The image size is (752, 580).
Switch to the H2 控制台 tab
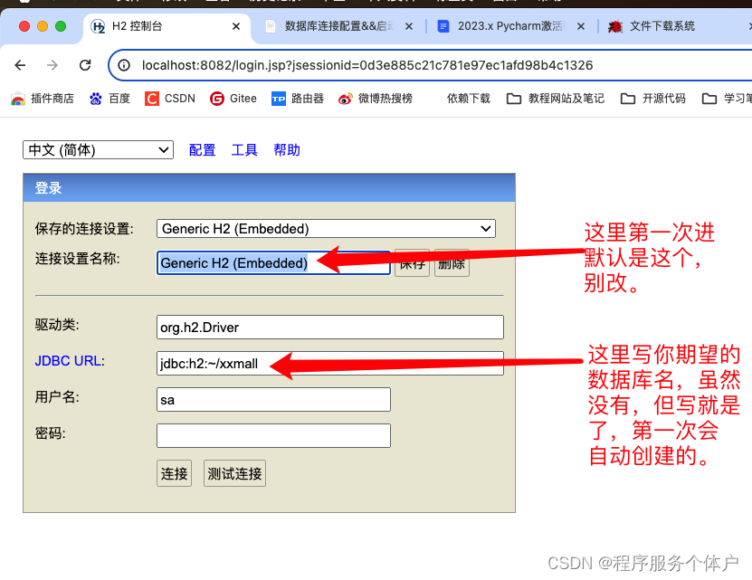click(x=167, y=26)
